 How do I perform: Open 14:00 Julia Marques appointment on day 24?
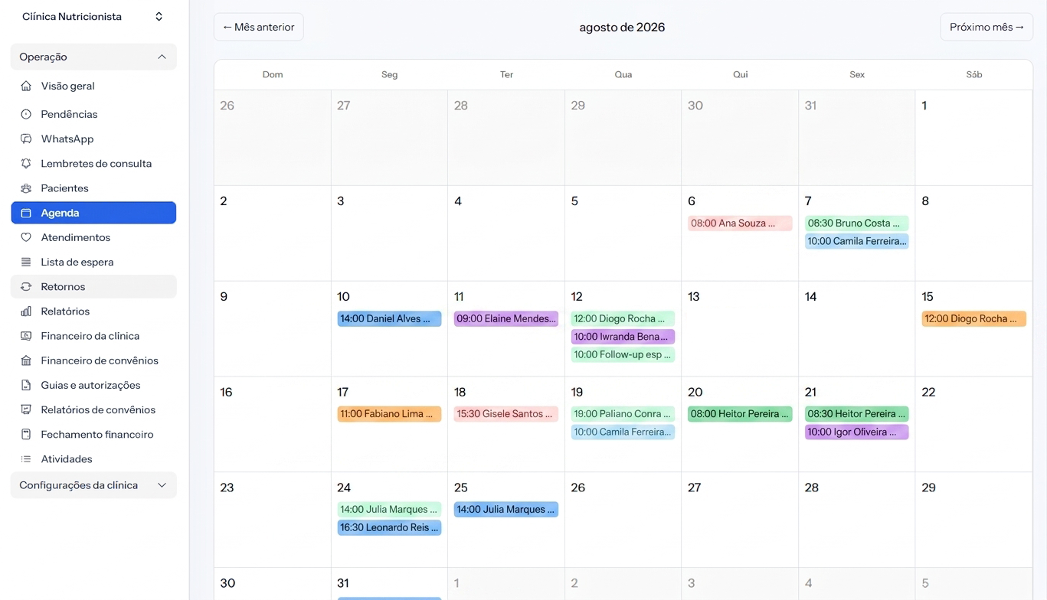[389, 509]
